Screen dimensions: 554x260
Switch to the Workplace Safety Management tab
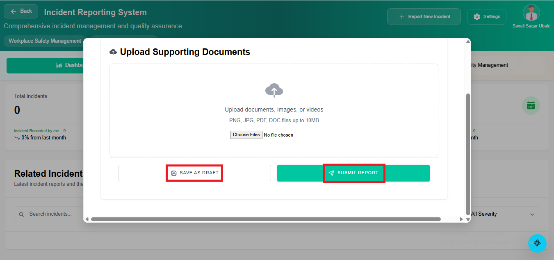[44, 41]
